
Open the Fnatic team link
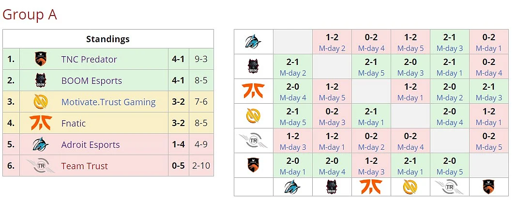(74, 124)
